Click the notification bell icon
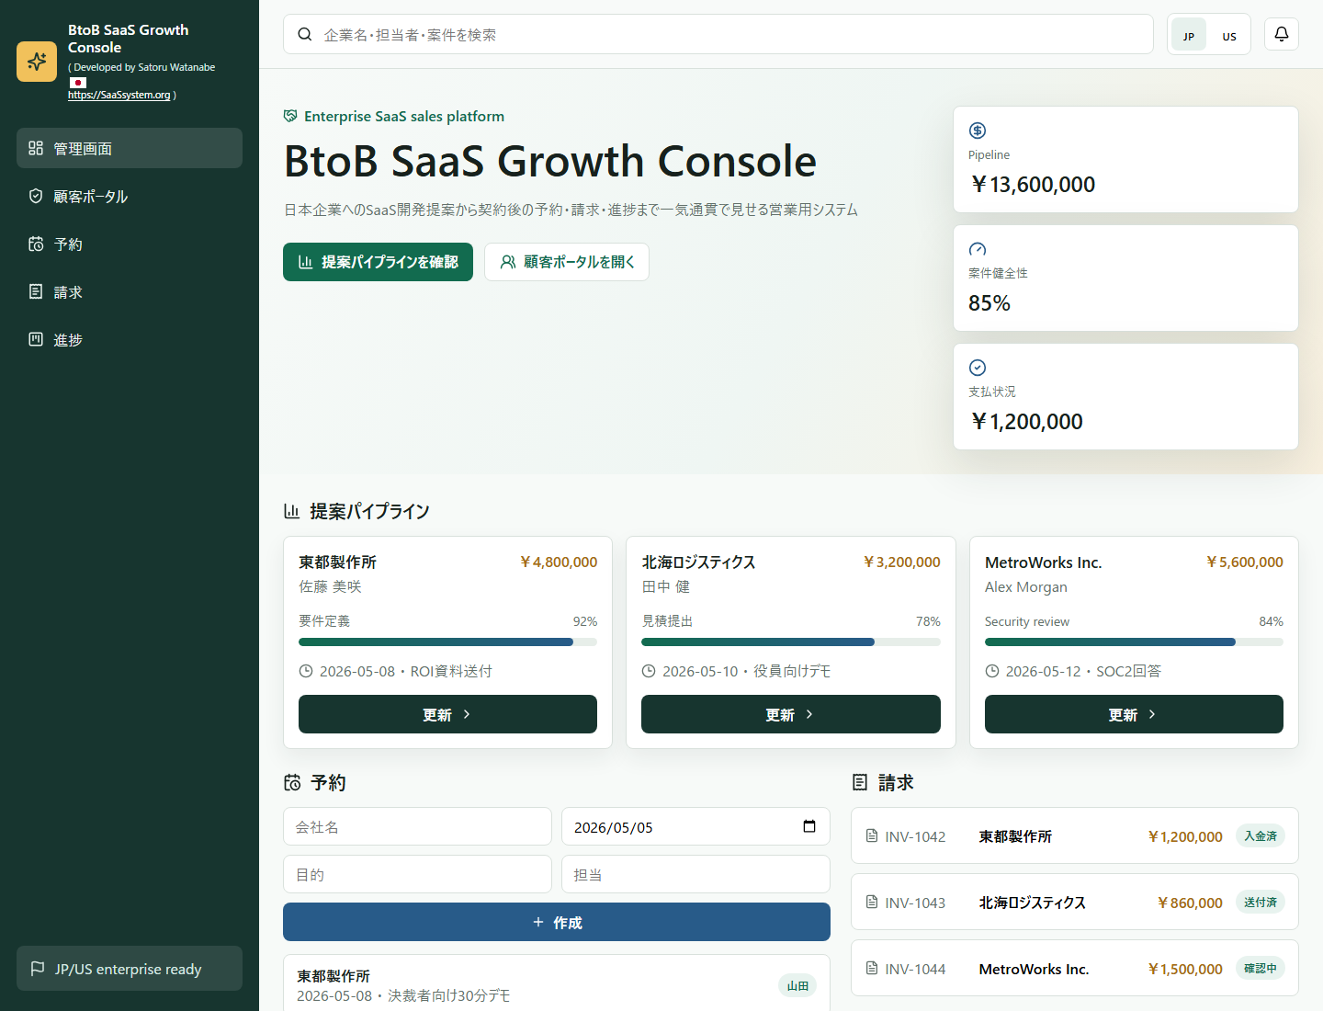1323x1011 pixels. (x=1282, y=34)
